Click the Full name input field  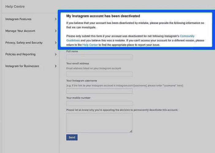click(x=99, y=57)
